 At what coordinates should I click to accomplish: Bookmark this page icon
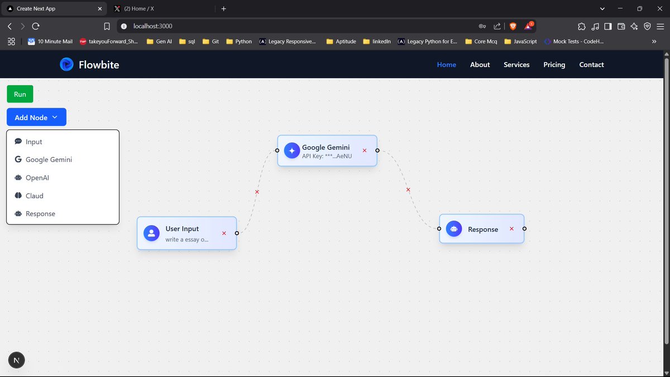coord(107,26)
